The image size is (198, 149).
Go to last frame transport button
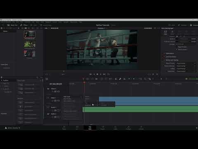tap(104, 74)
